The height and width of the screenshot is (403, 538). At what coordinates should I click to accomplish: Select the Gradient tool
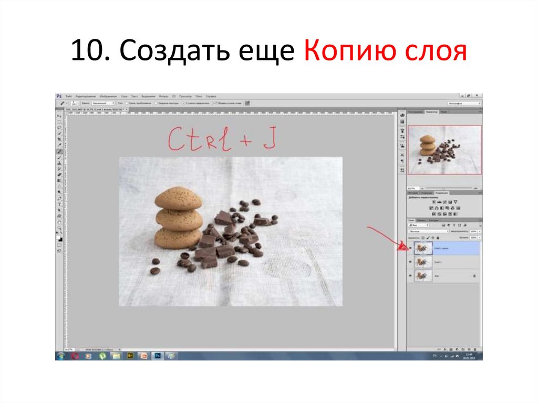pyautogui.click(x=59, y=181)
